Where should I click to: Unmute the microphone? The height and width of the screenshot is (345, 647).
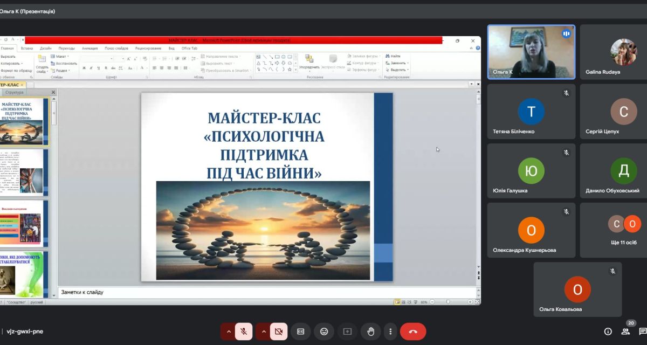pos(244,332)
